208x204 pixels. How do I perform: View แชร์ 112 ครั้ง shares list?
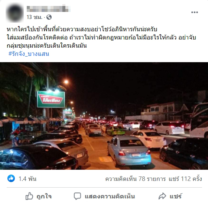coord(185,179)
